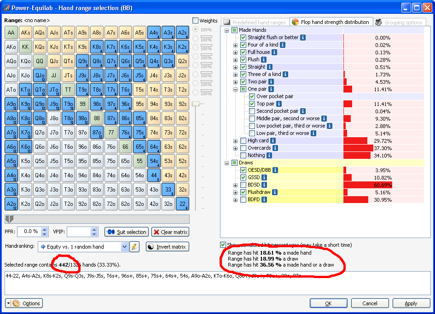Open the Handranking dropdown

coord(124,247)
